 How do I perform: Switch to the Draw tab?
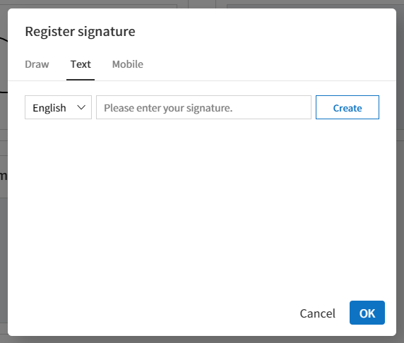pyautogui.click(x=37, y=64)
